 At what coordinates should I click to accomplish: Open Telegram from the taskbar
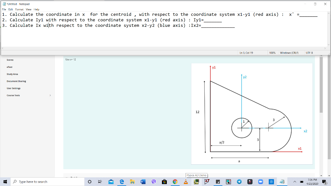[x=239, y=181]
